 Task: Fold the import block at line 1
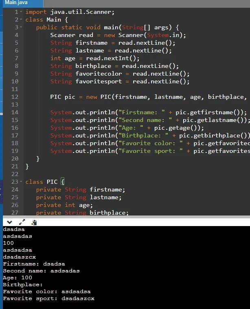point(21,12)
